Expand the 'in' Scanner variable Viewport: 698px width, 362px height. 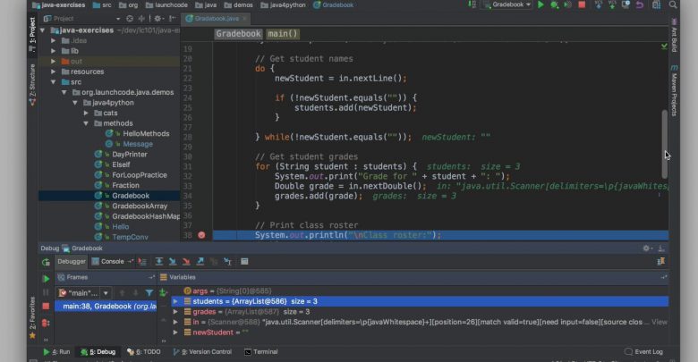pyautogui.click(x=175, y=322)
